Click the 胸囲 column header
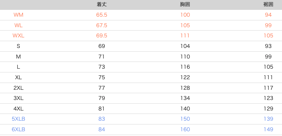282x136 pixels. (185, 4)
